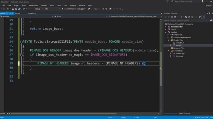This screenshot has width=213, height=119.
Task: Click the Switch Views icon in Solution Explorer
Action: [175, 17]
